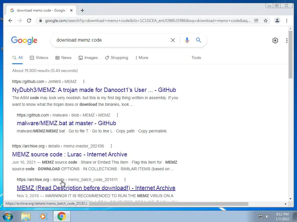297x222 pixels.
Task: Click the archive.org memz_batch_code_201811 breadcrumb
Action: tap(67, 180)
